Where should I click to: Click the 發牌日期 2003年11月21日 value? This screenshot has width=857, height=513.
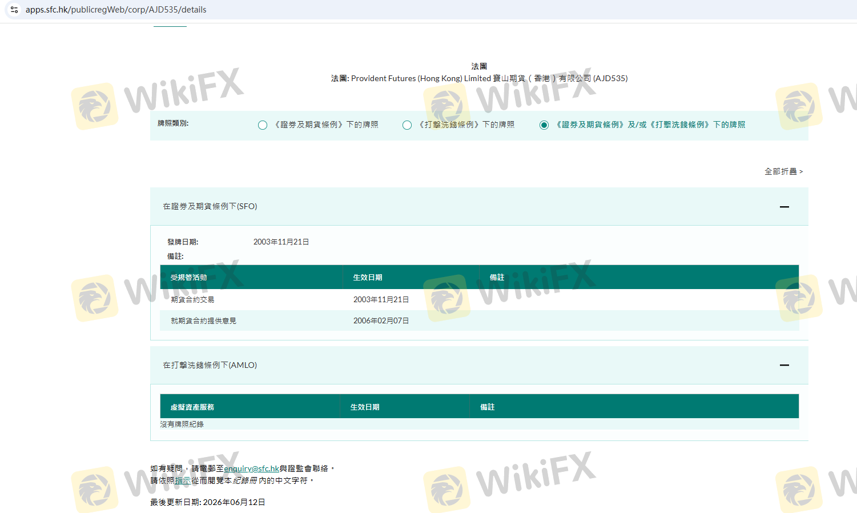pos(281,242)
